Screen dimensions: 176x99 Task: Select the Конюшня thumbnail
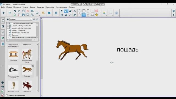pos(13,54)
